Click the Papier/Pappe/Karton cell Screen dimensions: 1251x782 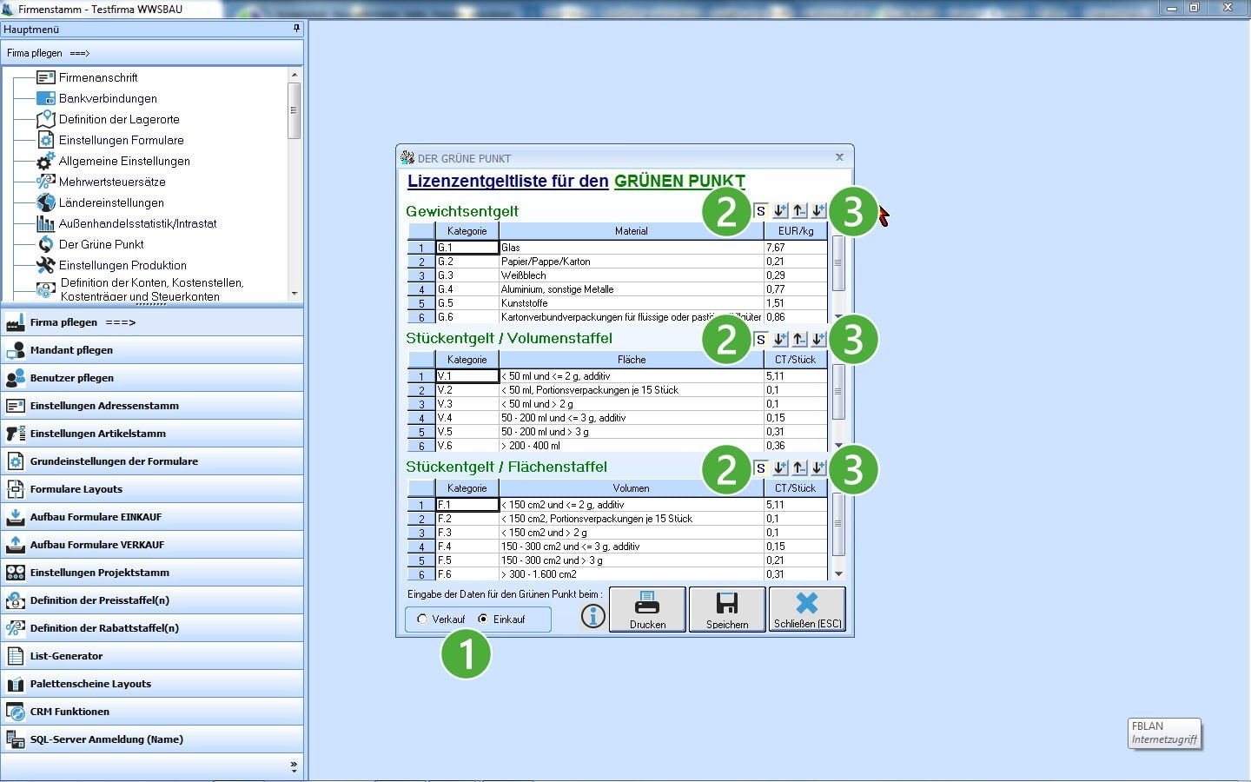[632, 262]
